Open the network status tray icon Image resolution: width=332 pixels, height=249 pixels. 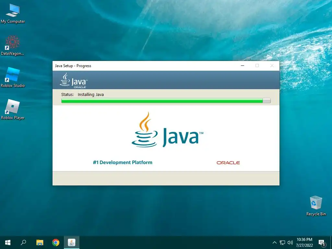tap(282, 243)
